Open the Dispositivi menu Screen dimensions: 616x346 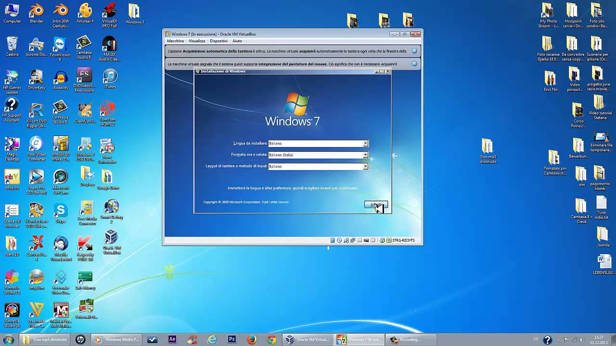point(218,41)
